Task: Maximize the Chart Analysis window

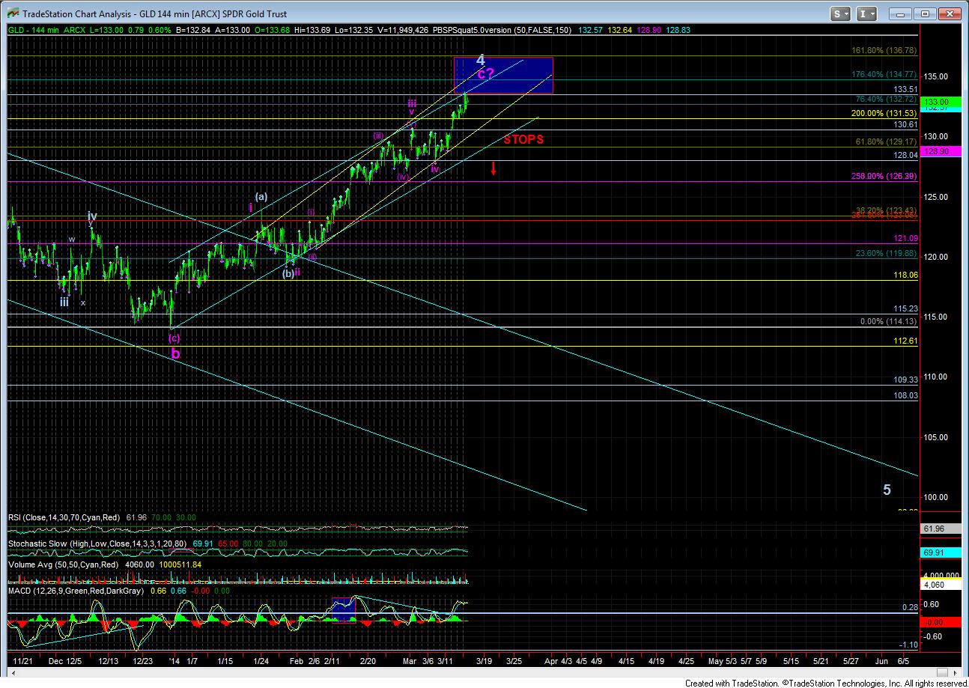Action: (x=926, y=13)
